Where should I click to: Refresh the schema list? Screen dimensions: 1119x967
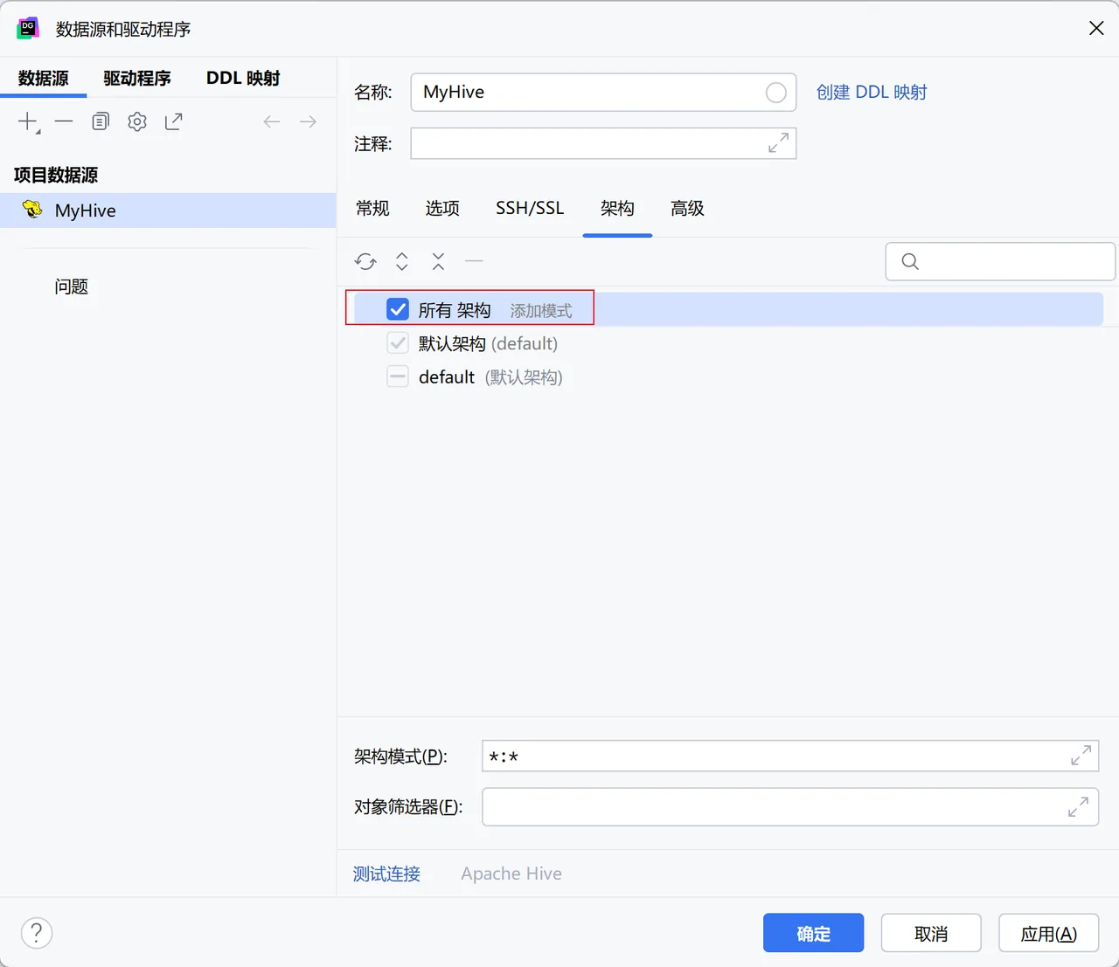(365, 261)
